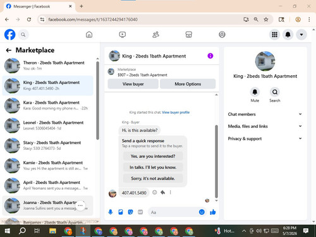316x237 pixels.
Task: Send 'In talks. I'll let you know.' response
Action: (153, 167)
